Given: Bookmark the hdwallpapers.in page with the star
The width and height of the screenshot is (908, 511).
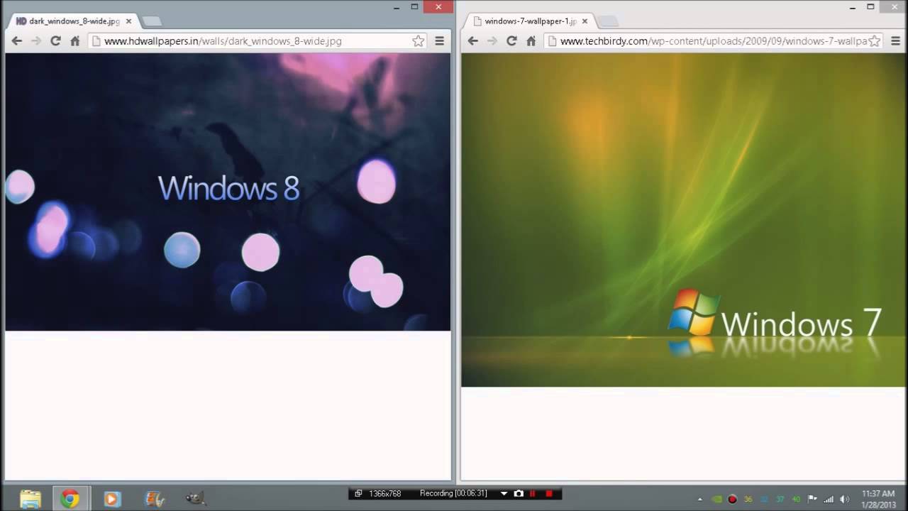Looking at the screenshot, I should [x=419, y=41].
